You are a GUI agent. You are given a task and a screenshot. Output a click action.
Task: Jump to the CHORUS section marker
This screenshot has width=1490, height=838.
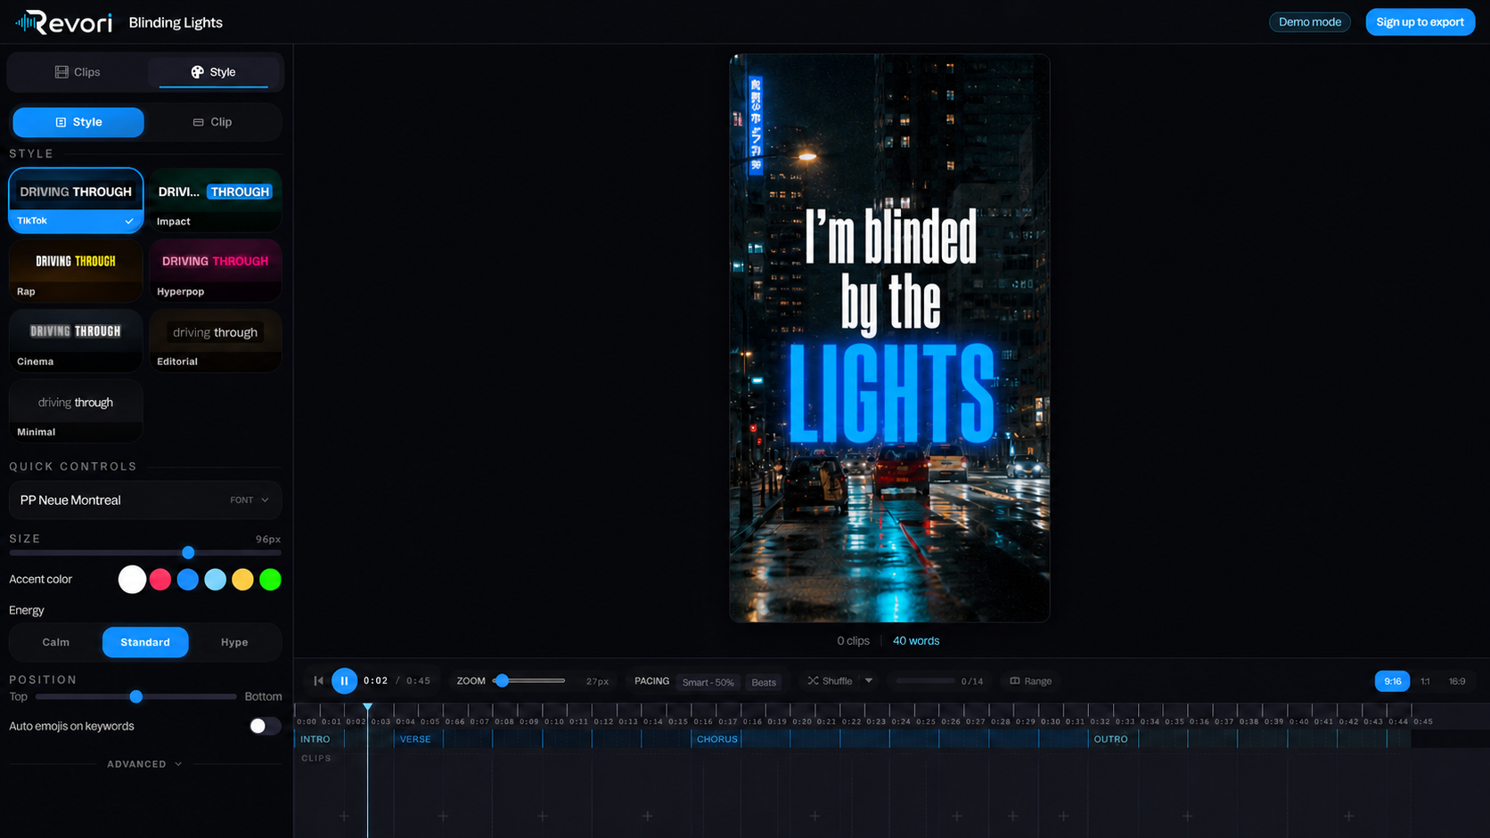coord(717,739)
